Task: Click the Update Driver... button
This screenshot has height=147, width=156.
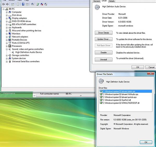Action: (x=103, y=39)
